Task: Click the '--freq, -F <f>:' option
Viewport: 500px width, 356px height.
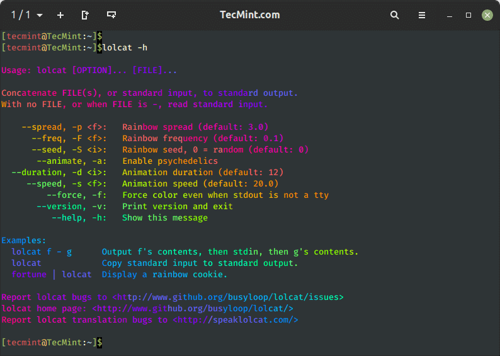Action: point(69,138)
